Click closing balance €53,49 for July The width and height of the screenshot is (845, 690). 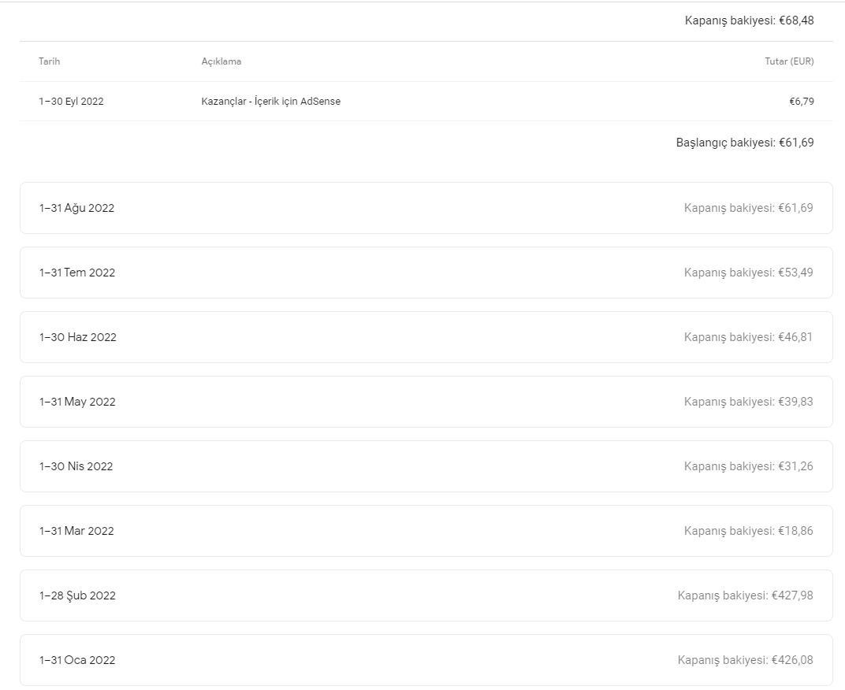pos(749,273)
